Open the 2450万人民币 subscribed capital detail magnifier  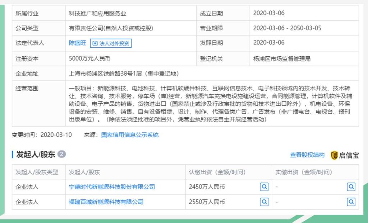tap(264, 187)
